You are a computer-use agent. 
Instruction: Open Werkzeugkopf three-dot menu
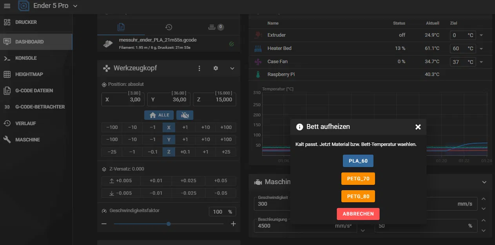click(199, 68)
